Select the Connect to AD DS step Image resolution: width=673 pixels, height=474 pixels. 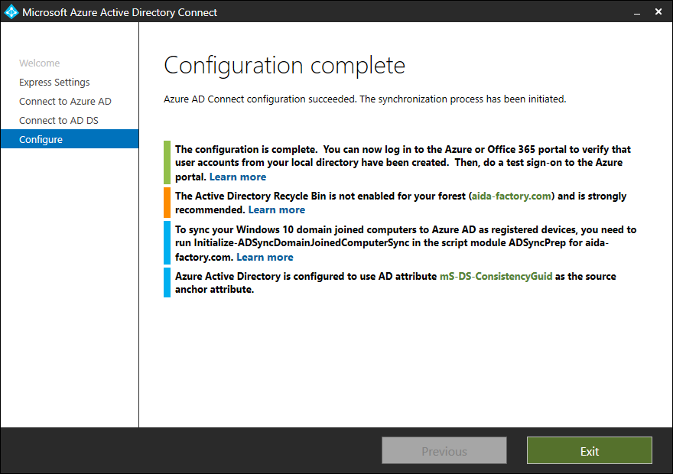[61, 120]
